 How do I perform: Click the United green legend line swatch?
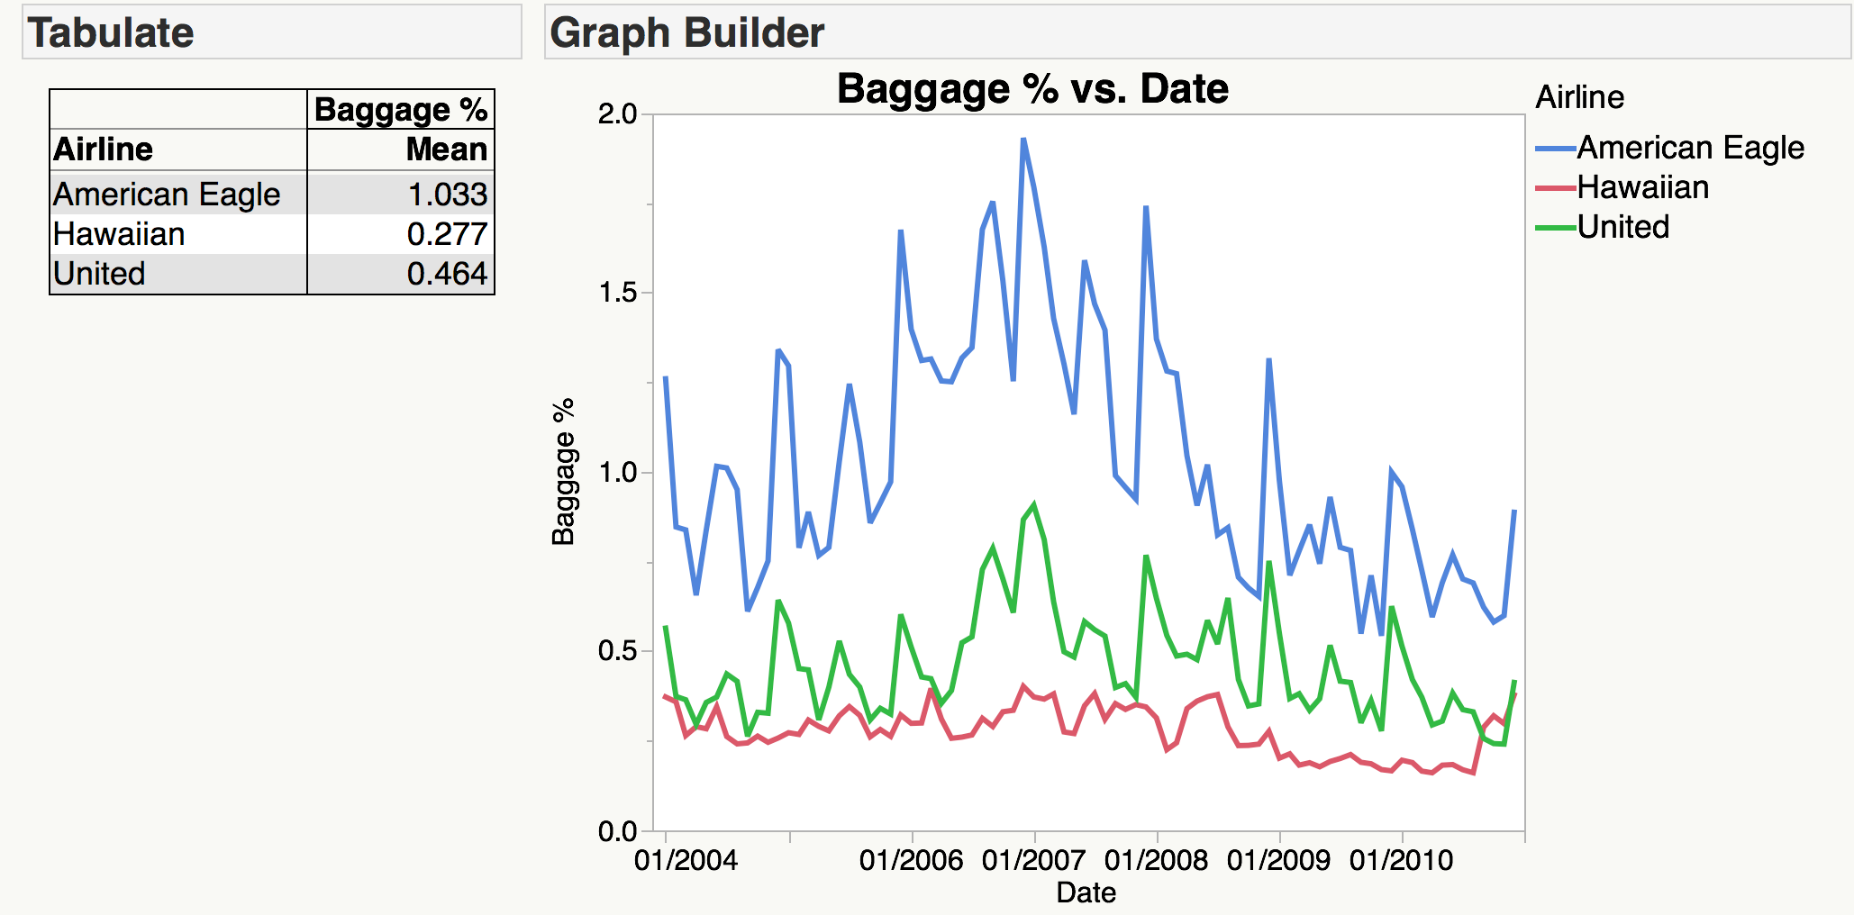[1556, 227]
